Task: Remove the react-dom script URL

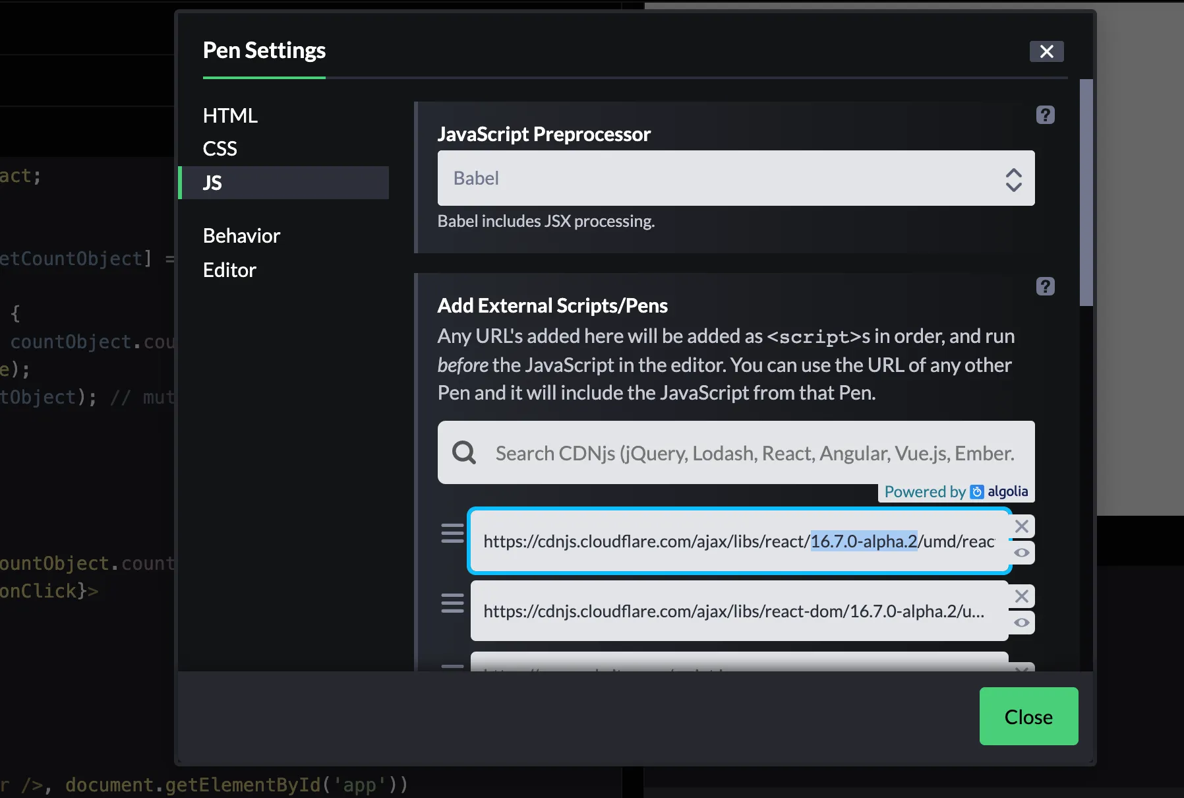Action: pos(1022,596)
